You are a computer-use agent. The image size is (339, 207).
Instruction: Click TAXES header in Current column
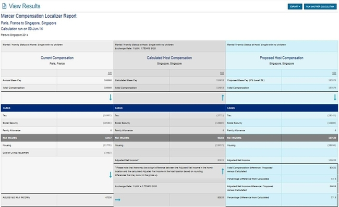(x=6, y=108)
